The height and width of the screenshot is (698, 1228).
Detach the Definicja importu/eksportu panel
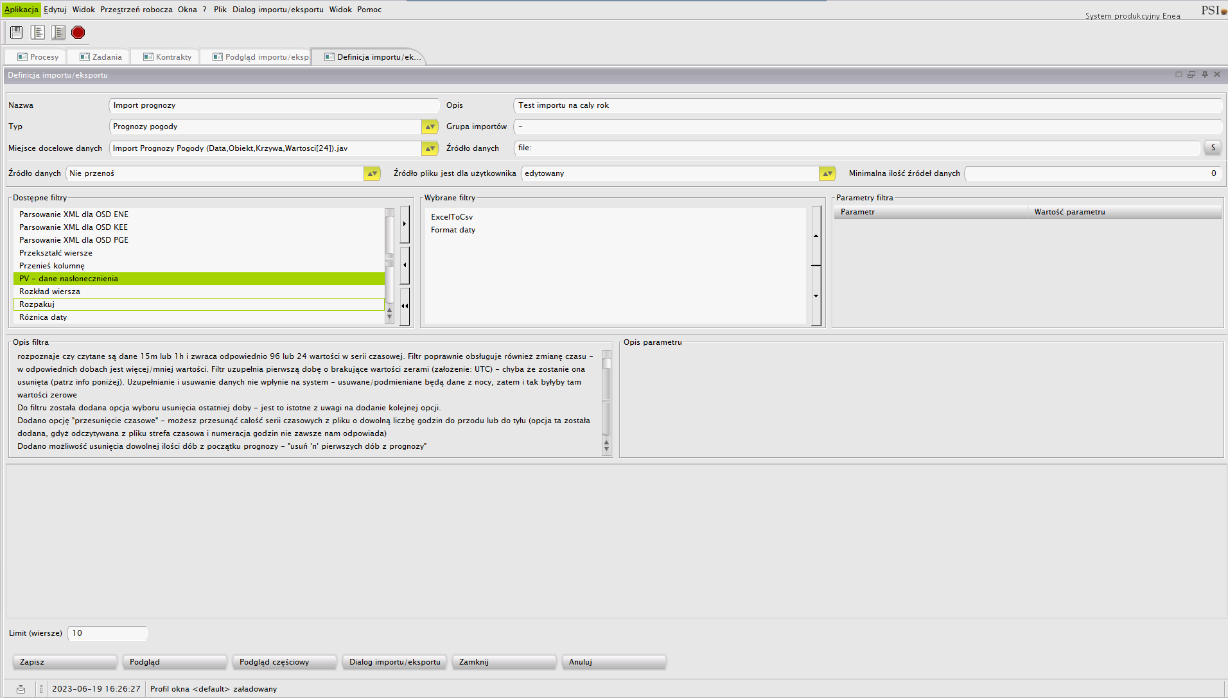1191,74
